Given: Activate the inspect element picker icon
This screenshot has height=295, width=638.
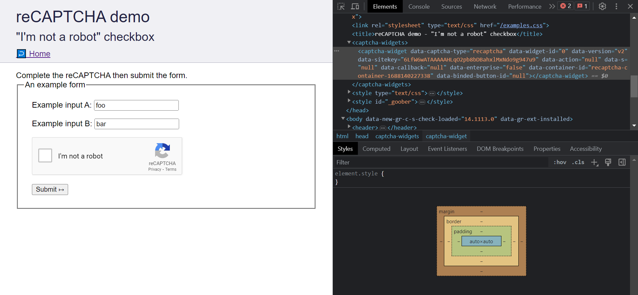Looking at the screenshot, I should 341,6.
